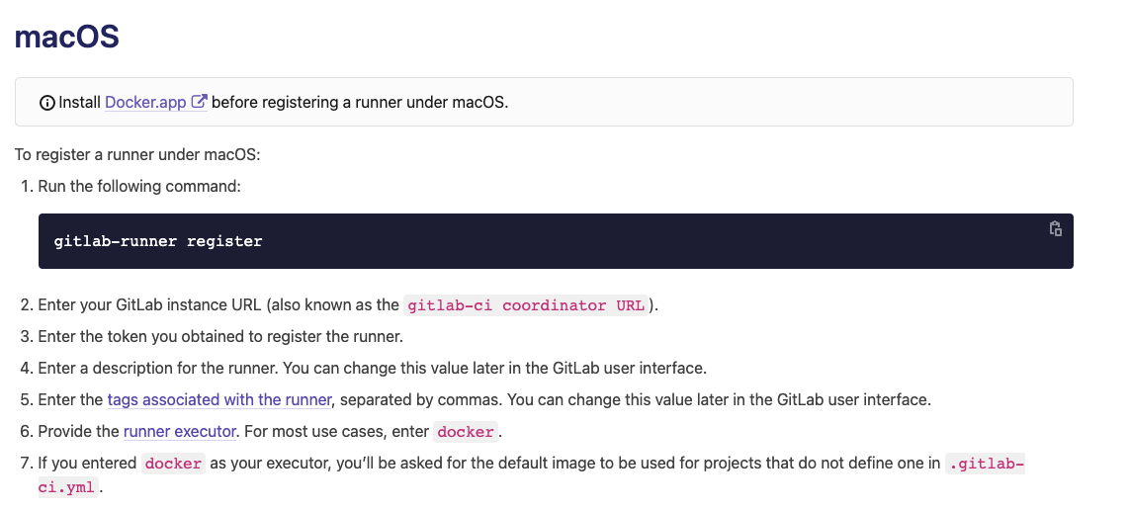Image resolution: width=1129 pixels, height=511 pixels.
Task: Click the 'If you entered' text in step 7
Action: pos(88,464)
